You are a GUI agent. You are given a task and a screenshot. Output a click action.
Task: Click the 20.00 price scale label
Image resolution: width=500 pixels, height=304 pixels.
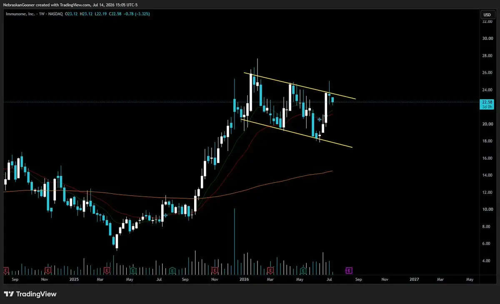point(487,124)
